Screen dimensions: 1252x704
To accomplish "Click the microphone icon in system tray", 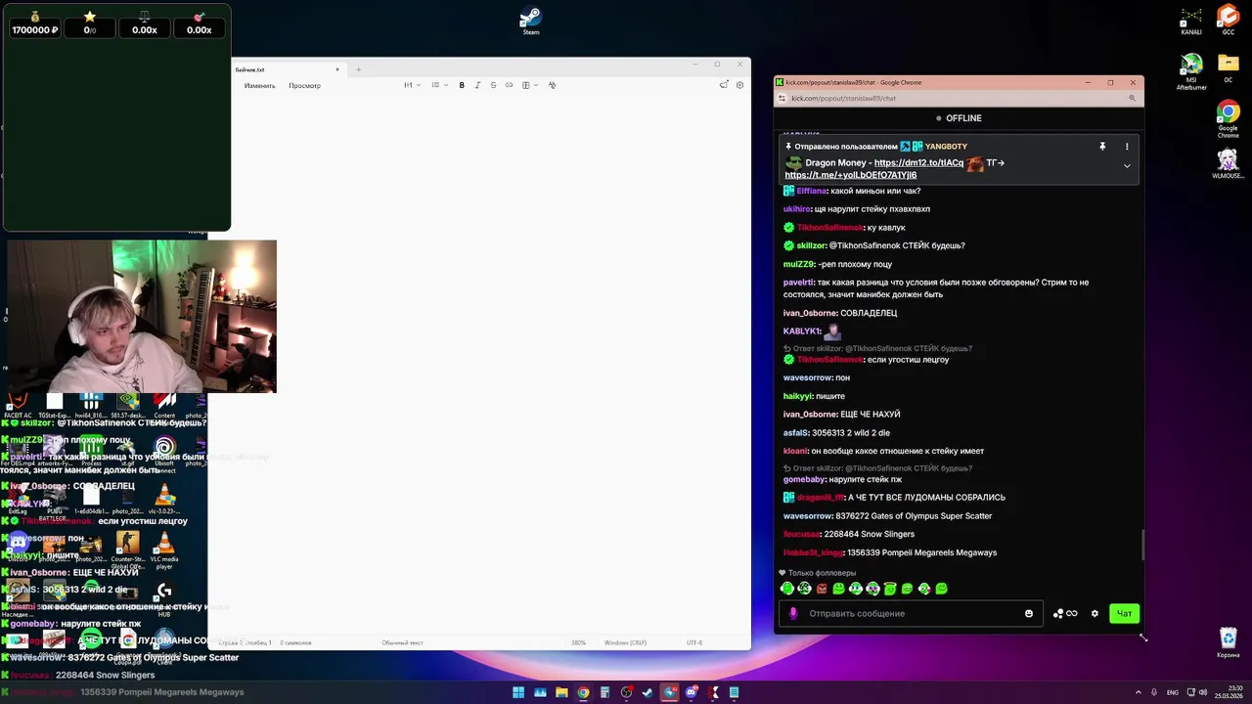I will click(1154, 692).
